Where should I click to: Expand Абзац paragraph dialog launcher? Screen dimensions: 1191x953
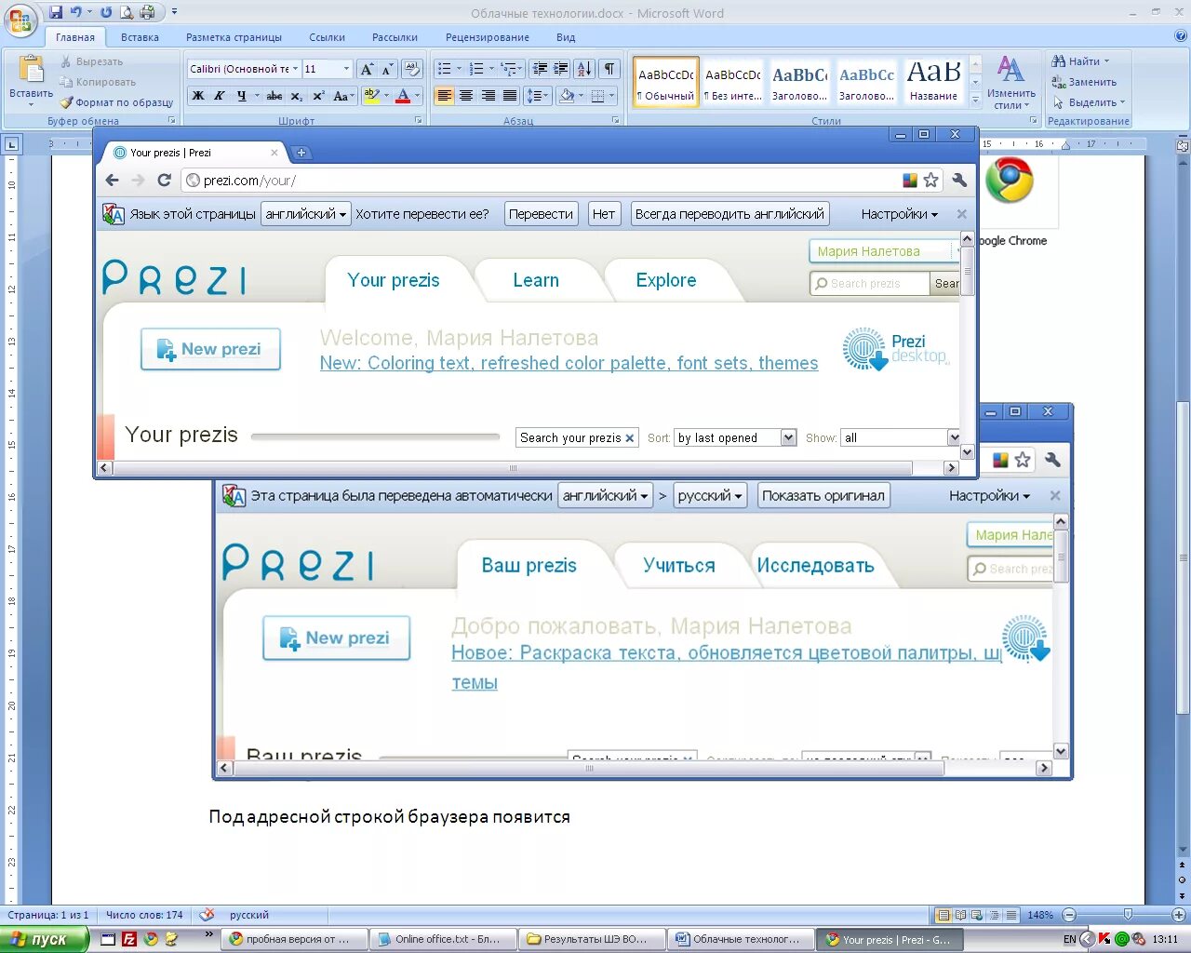pos(616,121)
